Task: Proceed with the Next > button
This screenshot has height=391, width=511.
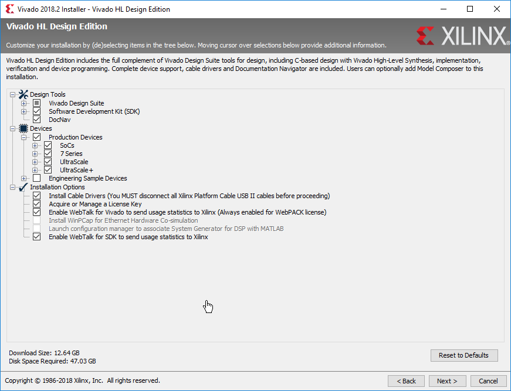Action: click(x=447, y=381)
